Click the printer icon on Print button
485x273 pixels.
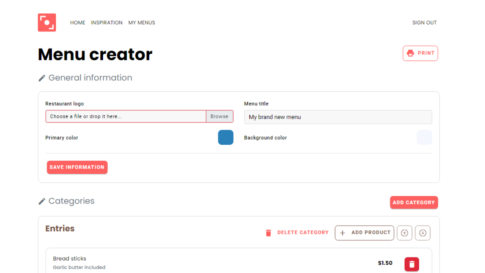(x=410, y=53)
